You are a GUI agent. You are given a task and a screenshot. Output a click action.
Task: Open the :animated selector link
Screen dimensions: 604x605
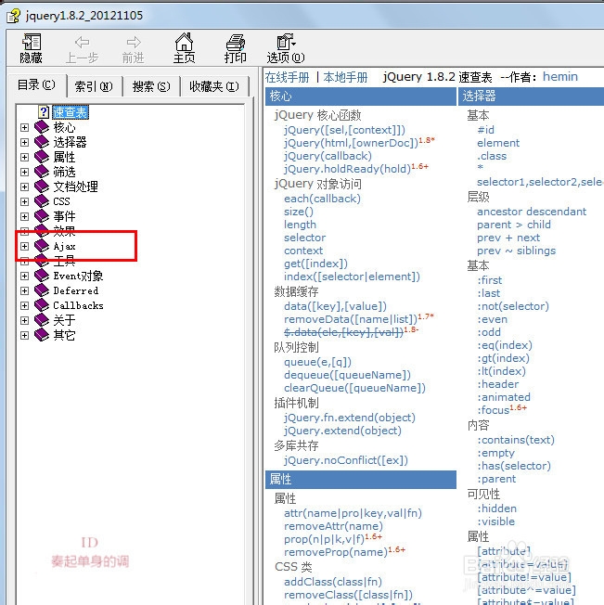(504, 397)
